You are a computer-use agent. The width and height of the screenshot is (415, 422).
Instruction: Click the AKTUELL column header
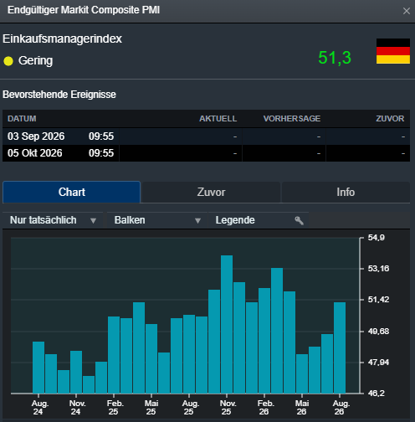[218, 119]
